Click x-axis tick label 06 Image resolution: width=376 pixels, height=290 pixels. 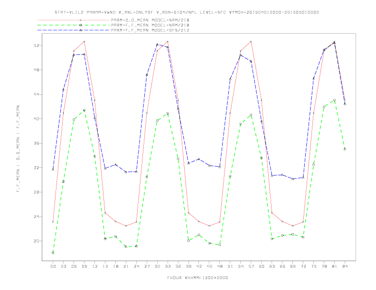74,266
